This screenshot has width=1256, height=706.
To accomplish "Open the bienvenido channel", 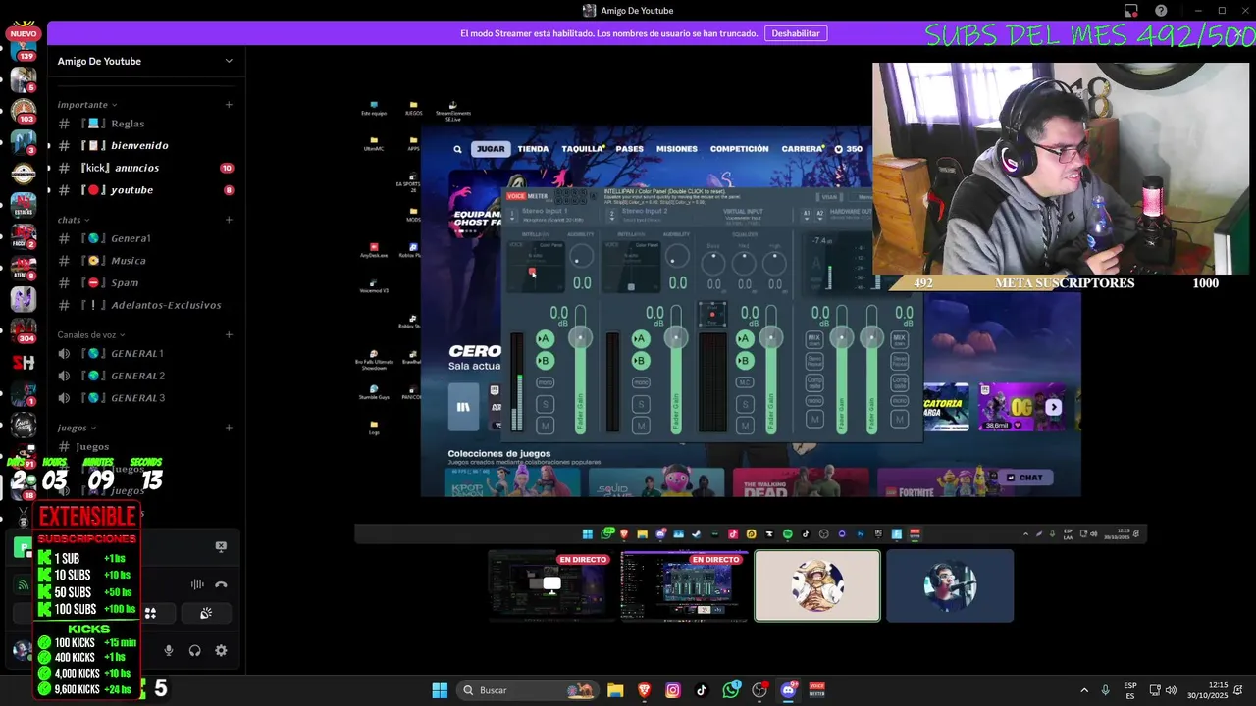I will click(x=145, y=145).
